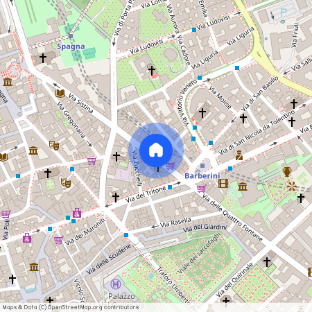Click the 'Via delle Quattro Fontane' label
The width and height of the screenshot is (312, 312).
click(x=232, y=217)
